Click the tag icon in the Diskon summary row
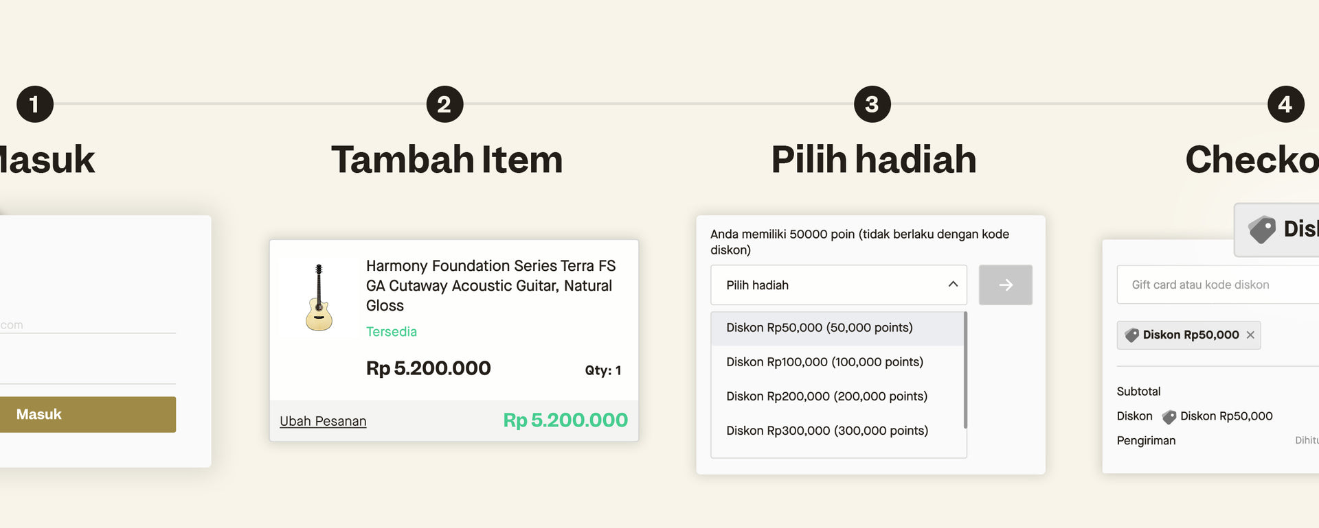Screen dimensions: 1319x528 1169,416
